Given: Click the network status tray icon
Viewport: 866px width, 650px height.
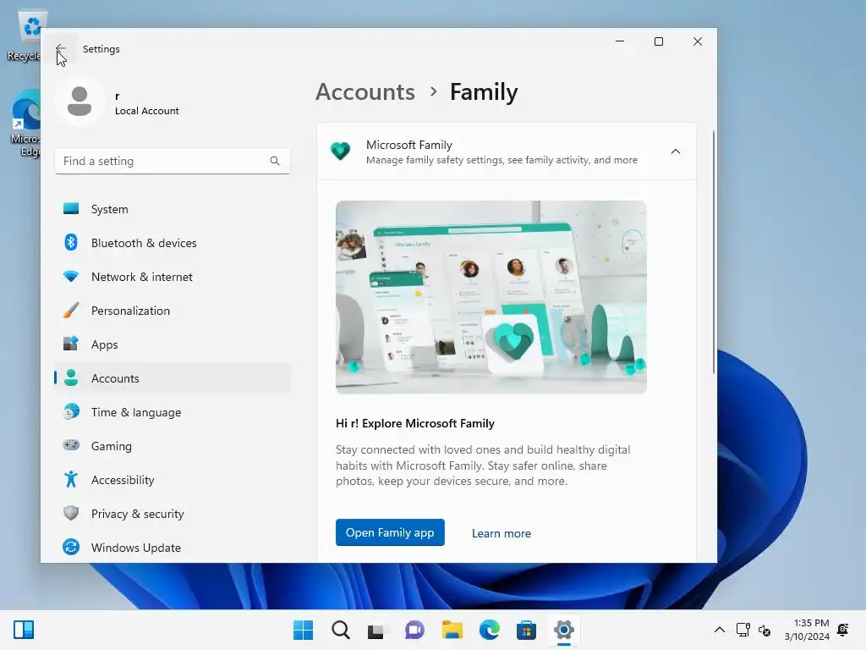Looking at the screenshot, I should coord(743,630).
